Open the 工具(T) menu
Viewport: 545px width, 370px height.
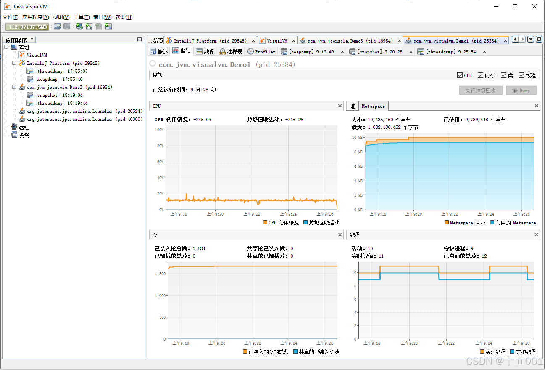coord(81,17)
